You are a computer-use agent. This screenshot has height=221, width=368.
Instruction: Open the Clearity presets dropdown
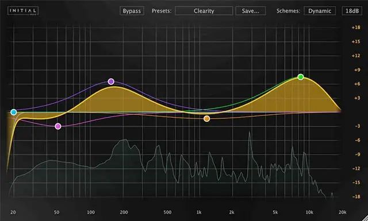point(204,11)
